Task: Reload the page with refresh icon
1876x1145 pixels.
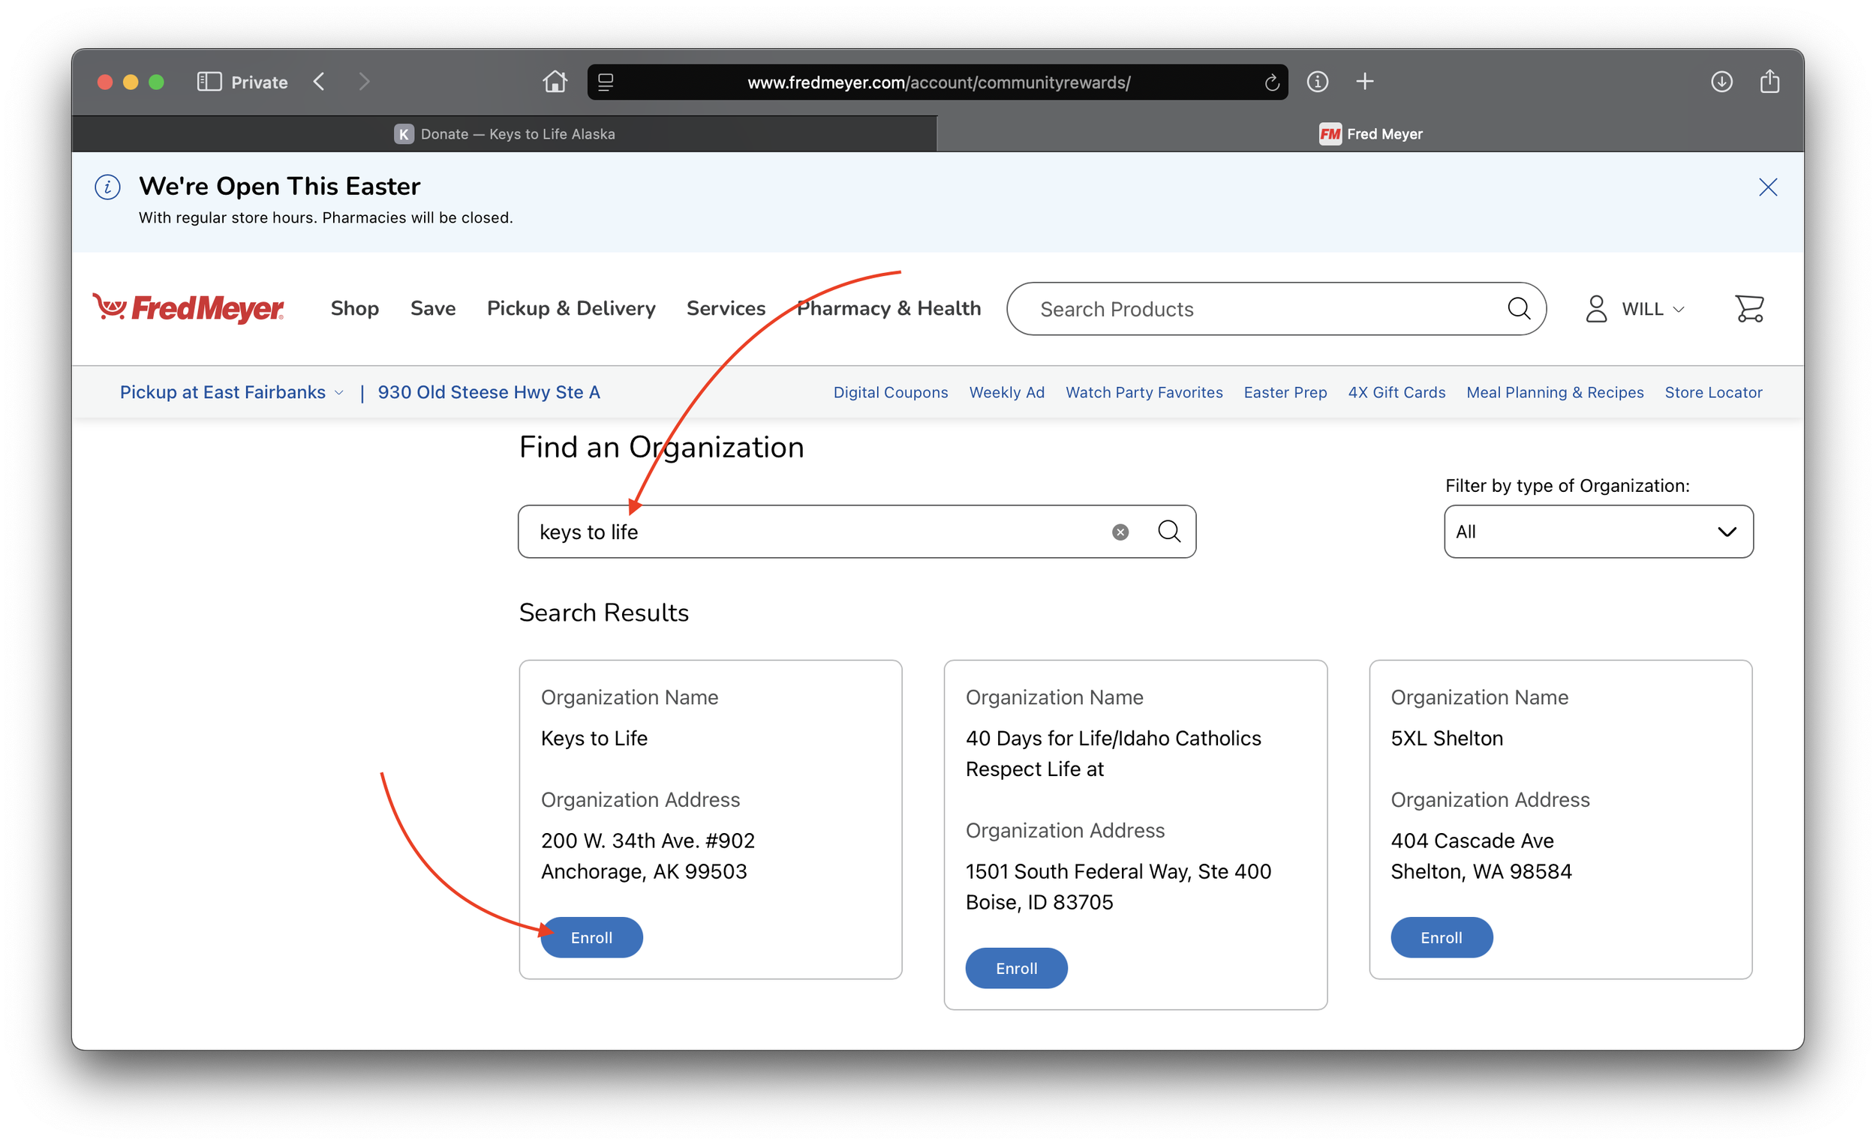Action: pyautogui.click(x=1271, y=82)
